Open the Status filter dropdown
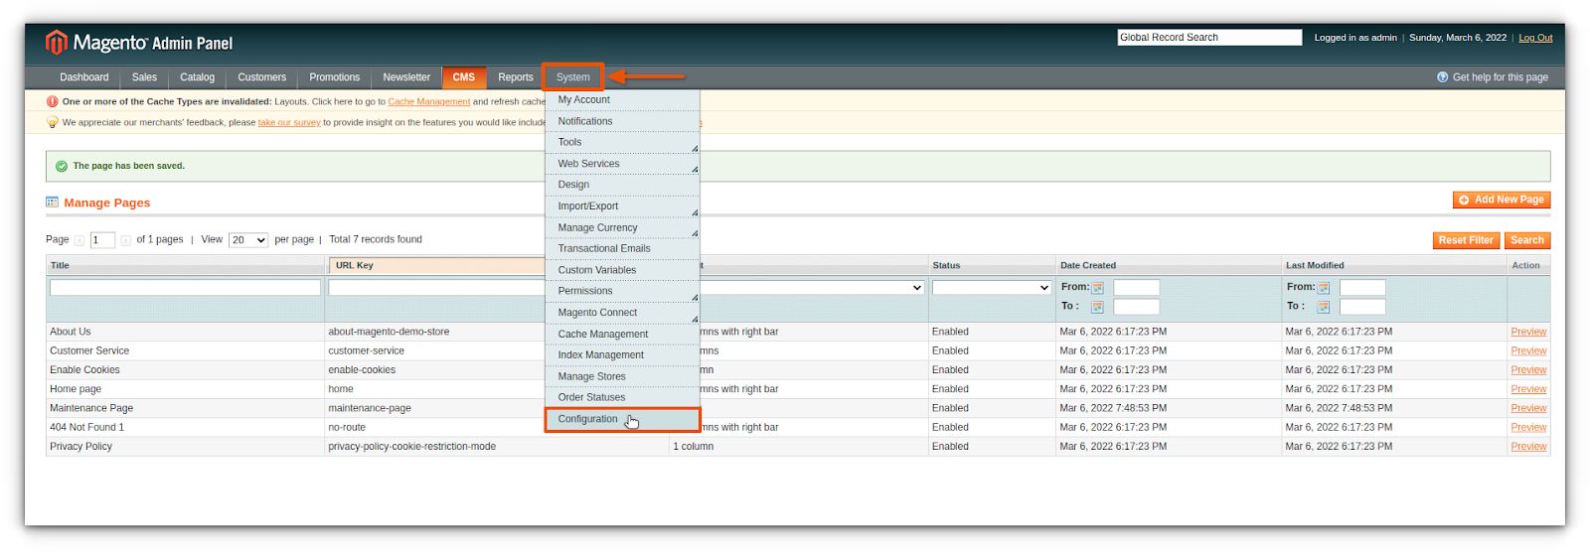 pyautogui.click(x=992, y=288)
